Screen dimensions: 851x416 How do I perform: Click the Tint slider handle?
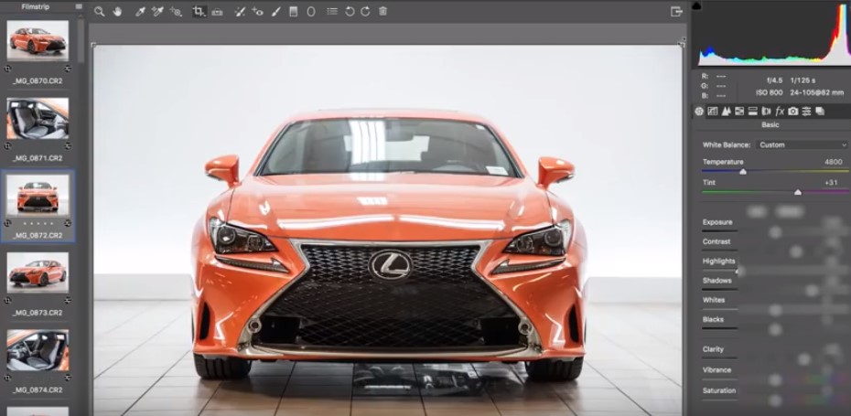pos(798,191)
